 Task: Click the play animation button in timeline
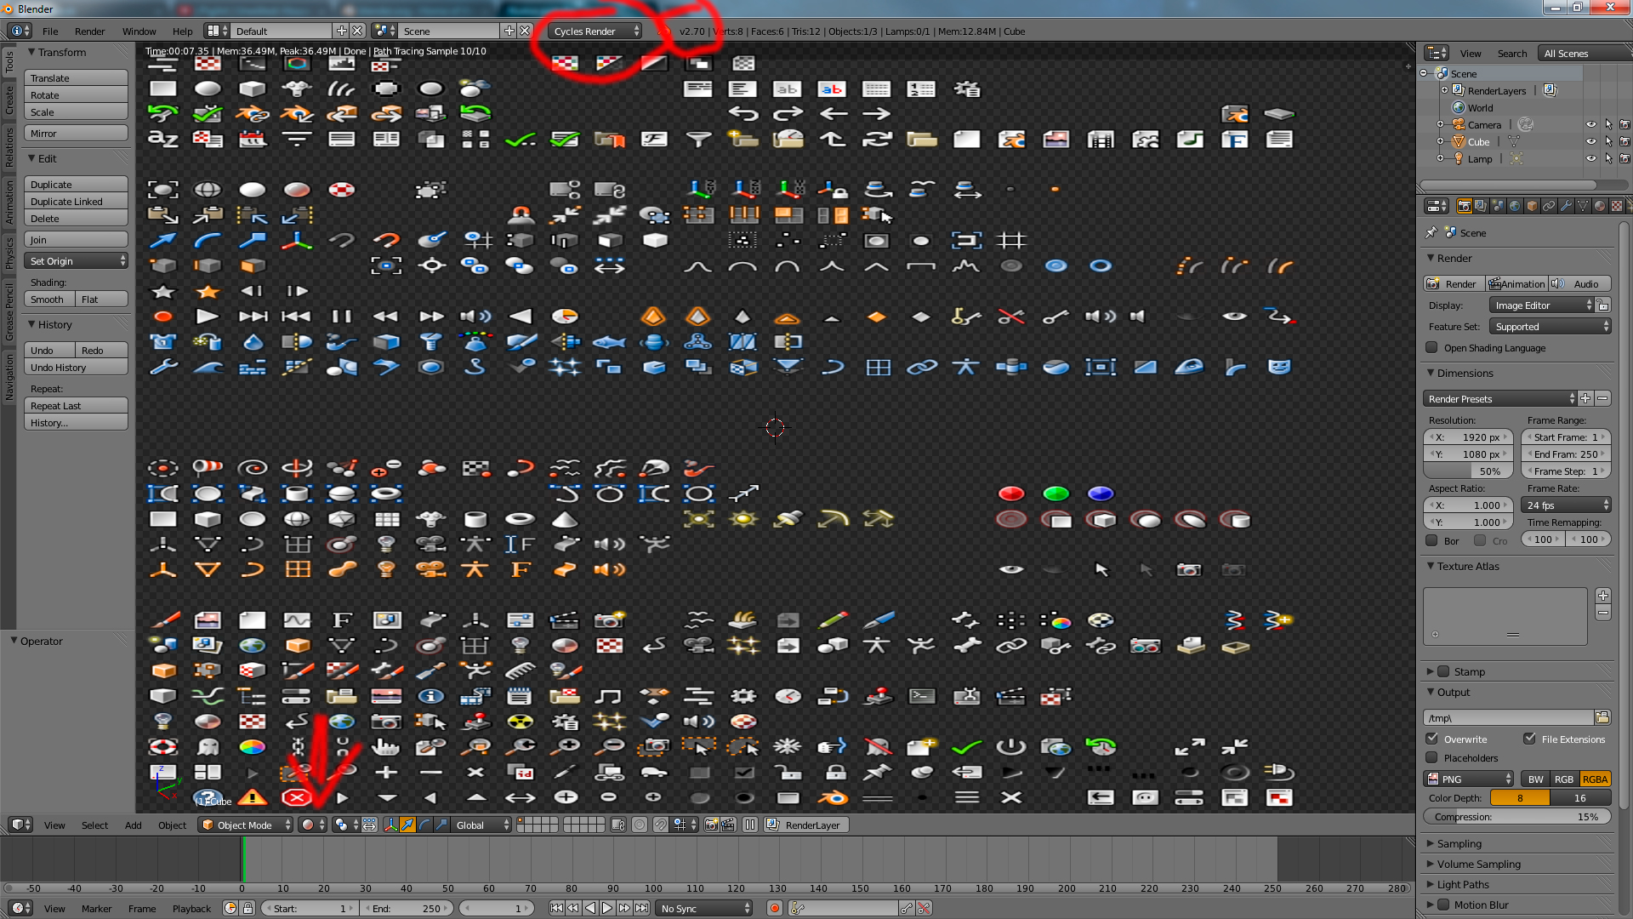point(607,908)
